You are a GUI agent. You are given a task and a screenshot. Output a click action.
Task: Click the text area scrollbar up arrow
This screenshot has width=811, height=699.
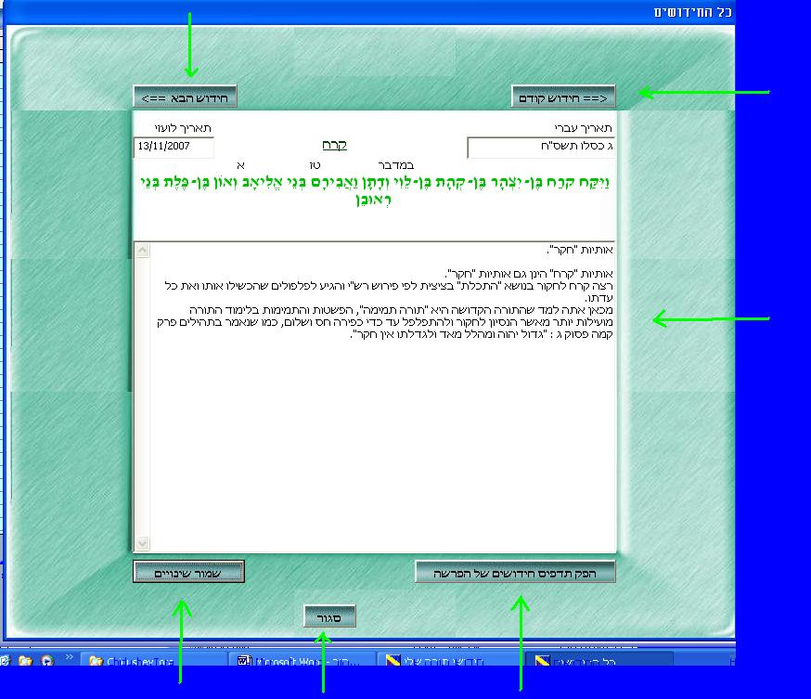click(x=142, y=251)
